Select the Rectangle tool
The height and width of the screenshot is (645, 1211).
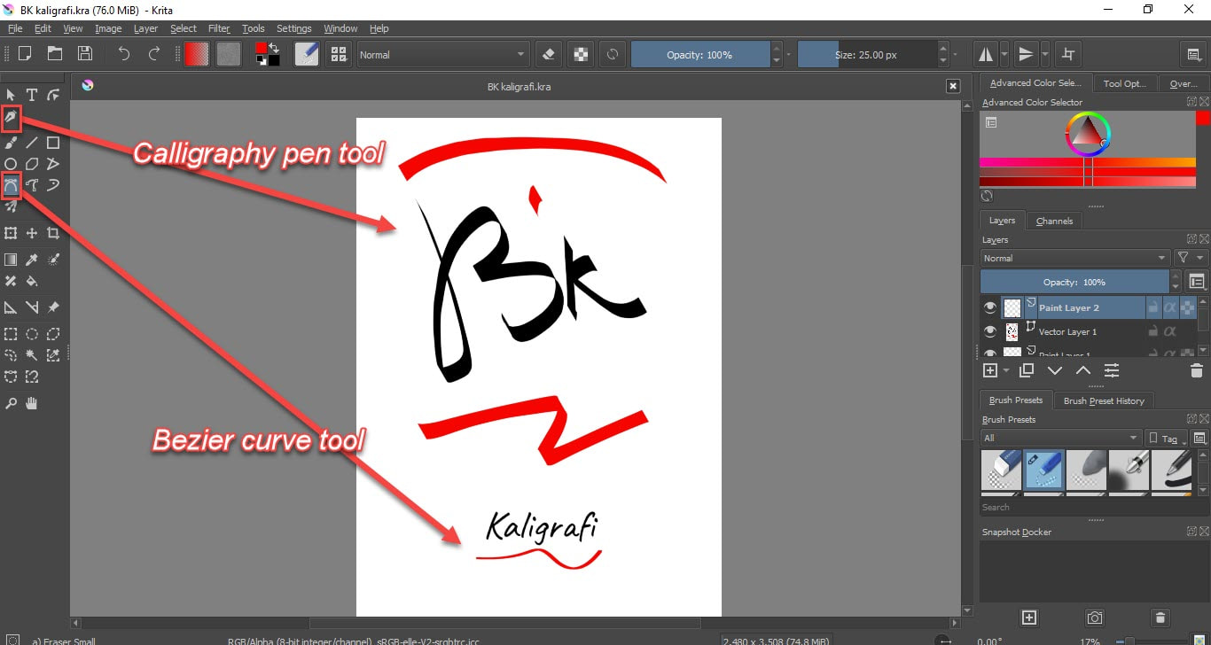(53, 142)
